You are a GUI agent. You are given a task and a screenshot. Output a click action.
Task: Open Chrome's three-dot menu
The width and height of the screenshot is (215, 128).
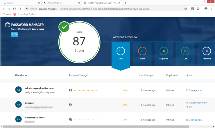211,9
